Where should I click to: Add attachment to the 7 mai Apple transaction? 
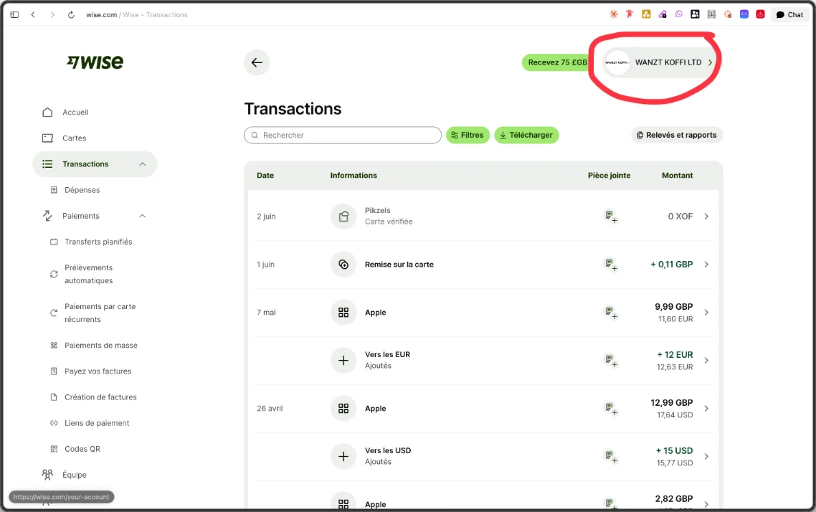pos(610,312)
